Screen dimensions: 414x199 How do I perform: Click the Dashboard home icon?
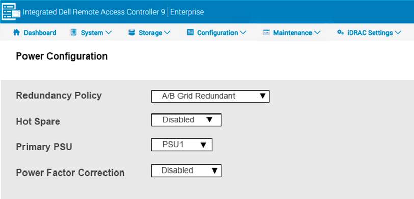[16, 32]
